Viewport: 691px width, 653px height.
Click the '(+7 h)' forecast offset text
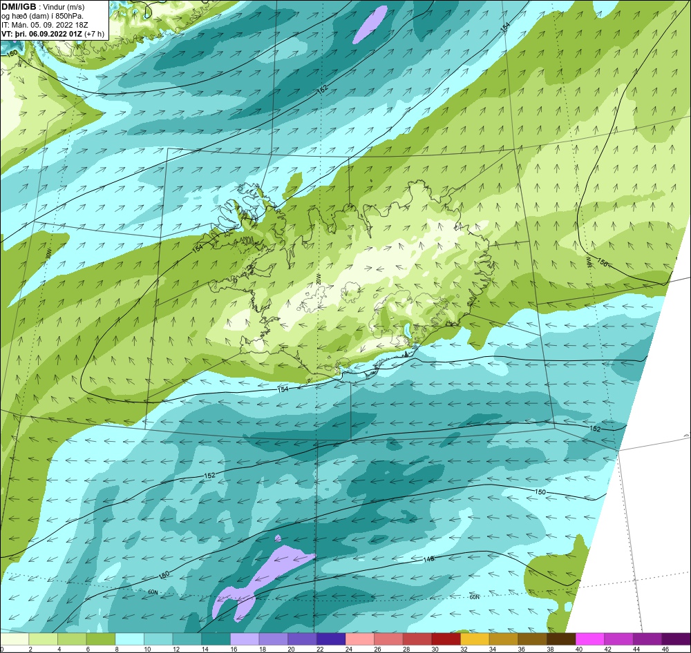tap(95, 34)
